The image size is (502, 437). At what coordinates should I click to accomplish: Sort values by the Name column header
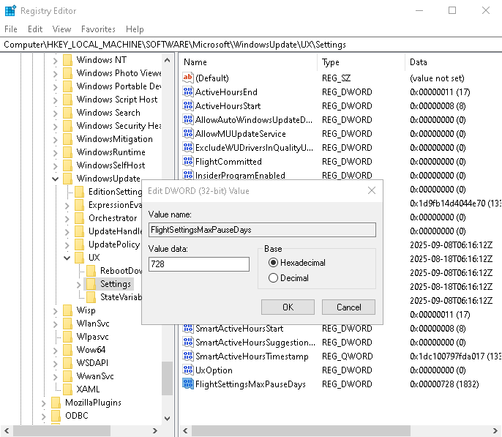click(x=249, y=62)
